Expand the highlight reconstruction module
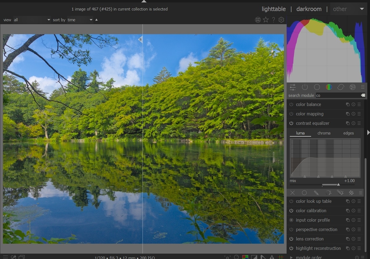370x259 pixels. pos(318,249)
